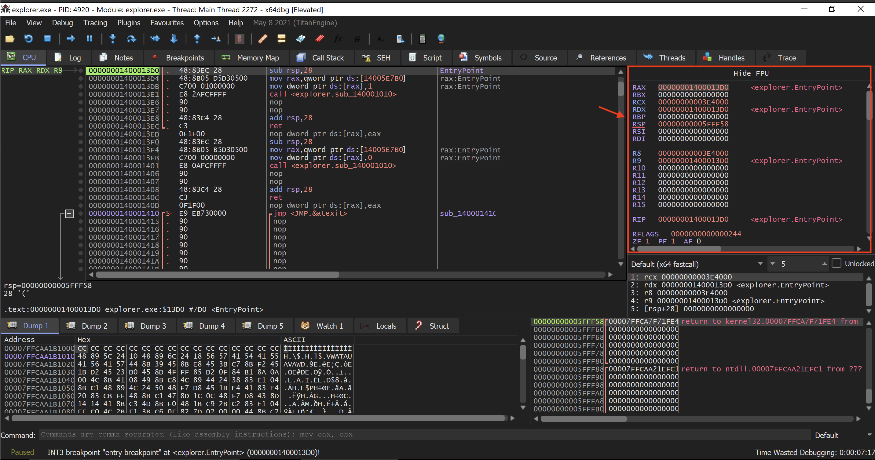Click the Paused status label

pyautogui.click(x=22, y=452)
